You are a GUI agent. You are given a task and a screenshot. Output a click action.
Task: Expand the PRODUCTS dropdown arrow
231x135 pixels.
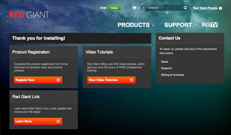153,25
